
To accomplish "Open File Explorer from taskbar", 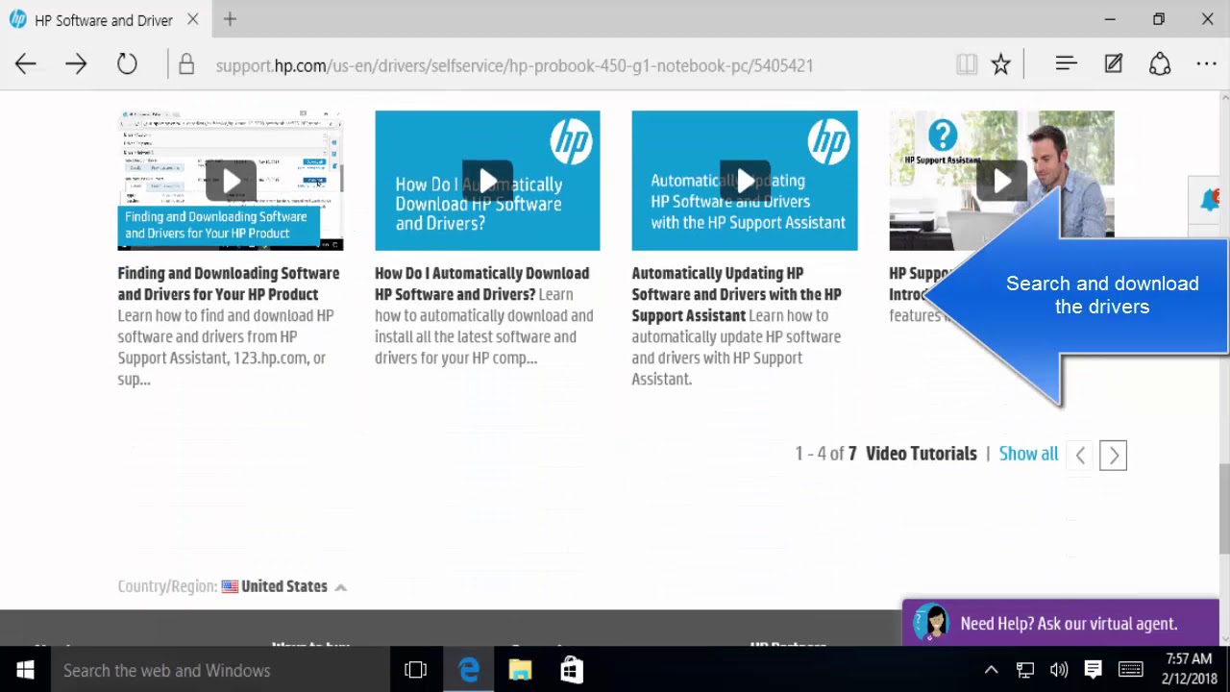I will [x=520, y=670].
